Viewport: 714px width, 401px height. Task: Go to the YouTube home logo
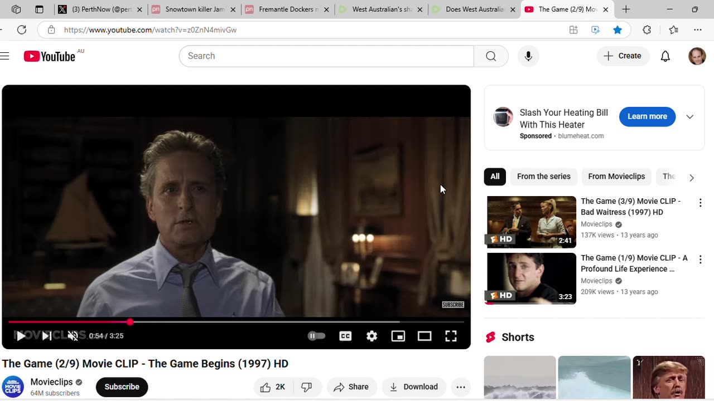pyautogui.click(x=50, y=56)
